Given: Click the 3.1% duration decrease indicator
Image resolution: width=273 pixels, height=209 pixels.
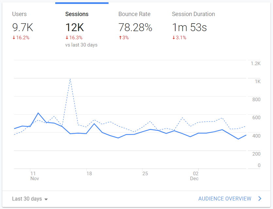Looking at the screenshot, I should click(x=179, y=37).
